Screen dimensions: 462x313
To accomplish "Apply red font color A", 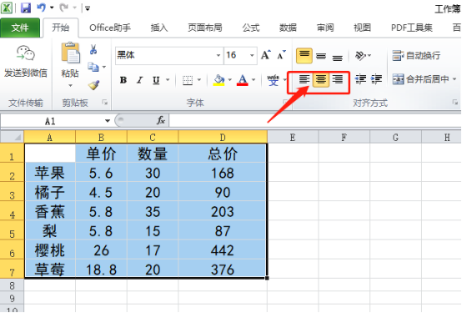I will (x=242, y=80).
